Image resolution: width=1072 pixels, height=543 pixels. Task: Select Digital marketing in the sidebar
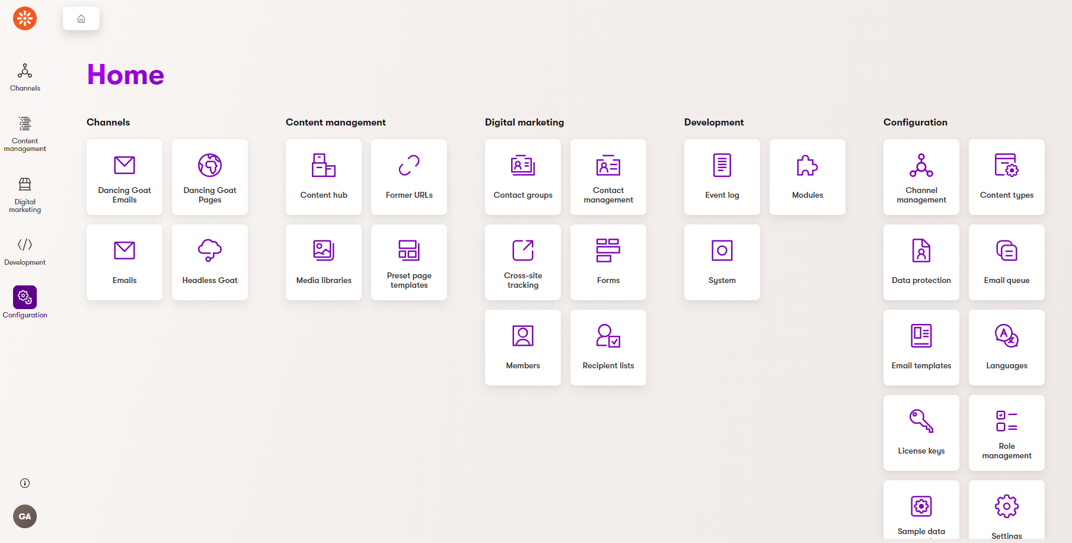[x=25, y=195]
